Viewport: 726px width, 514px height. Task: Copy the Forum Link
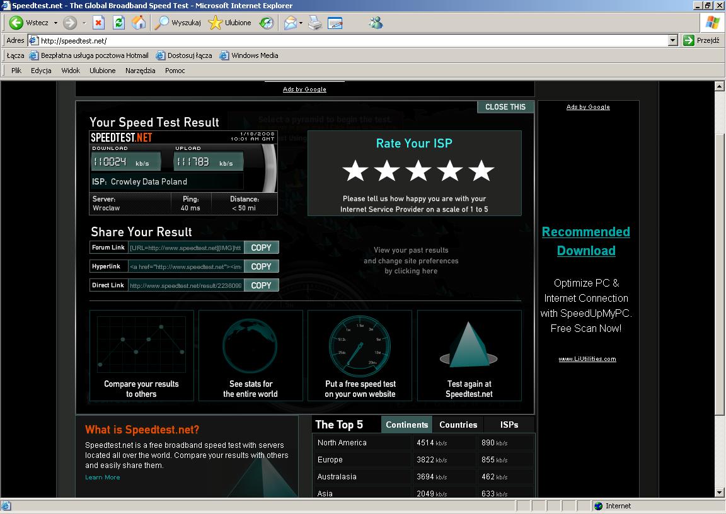(261, 248)
